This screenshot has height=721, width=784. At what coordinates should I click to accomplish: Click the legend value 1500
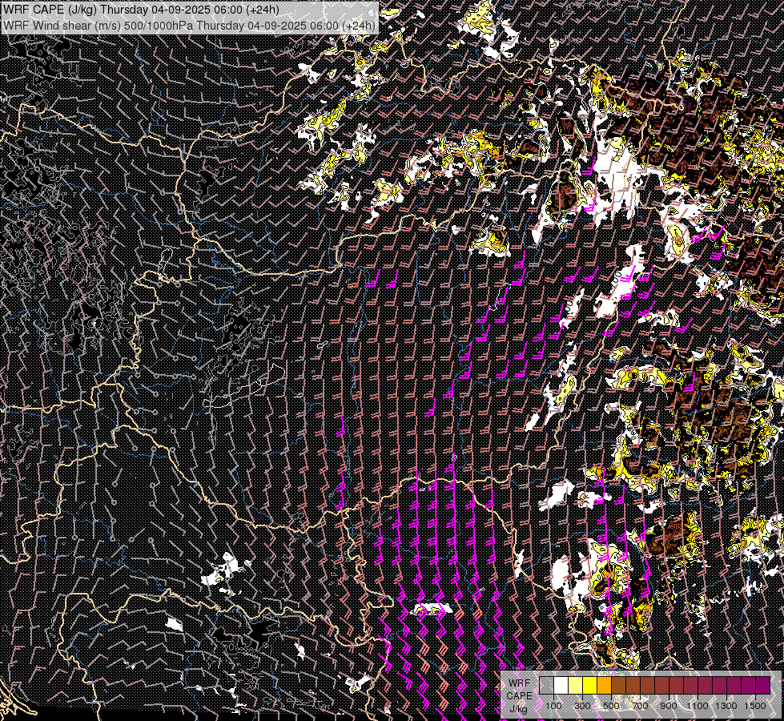click(755, 706)
